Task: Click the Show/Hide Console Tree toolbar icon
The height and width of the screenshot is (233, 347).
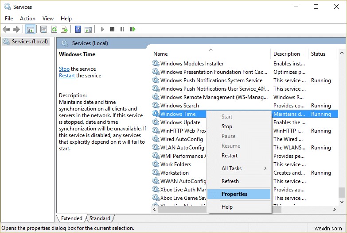Action: point(31,29)
